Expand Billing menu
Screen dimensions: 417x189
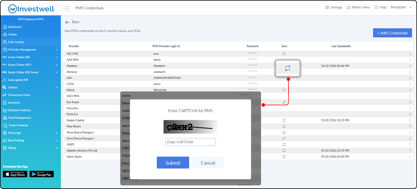pyautogui.click(x=57, y=148)
